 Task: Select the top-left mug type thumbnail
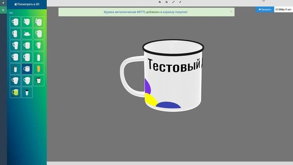(15, 22)
